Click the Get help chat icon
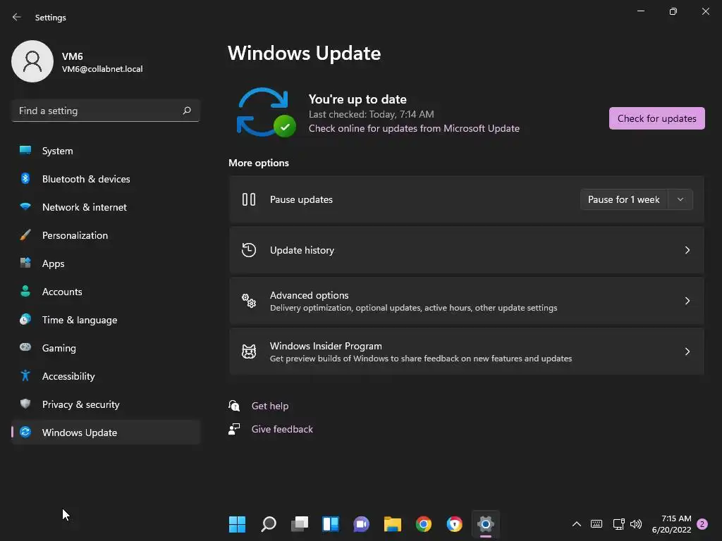722x541 pixels. (234, 405)
